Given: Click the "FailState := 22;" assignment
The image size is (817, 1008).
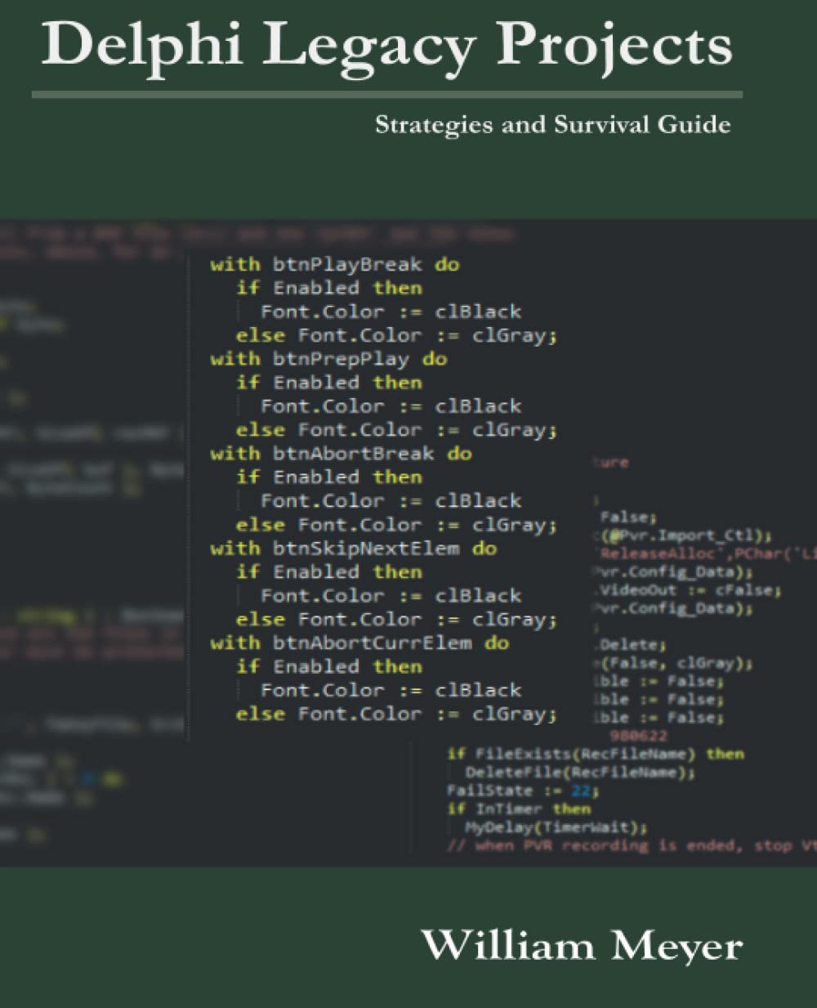Looking at the screenshot, I should pos(523,791).
